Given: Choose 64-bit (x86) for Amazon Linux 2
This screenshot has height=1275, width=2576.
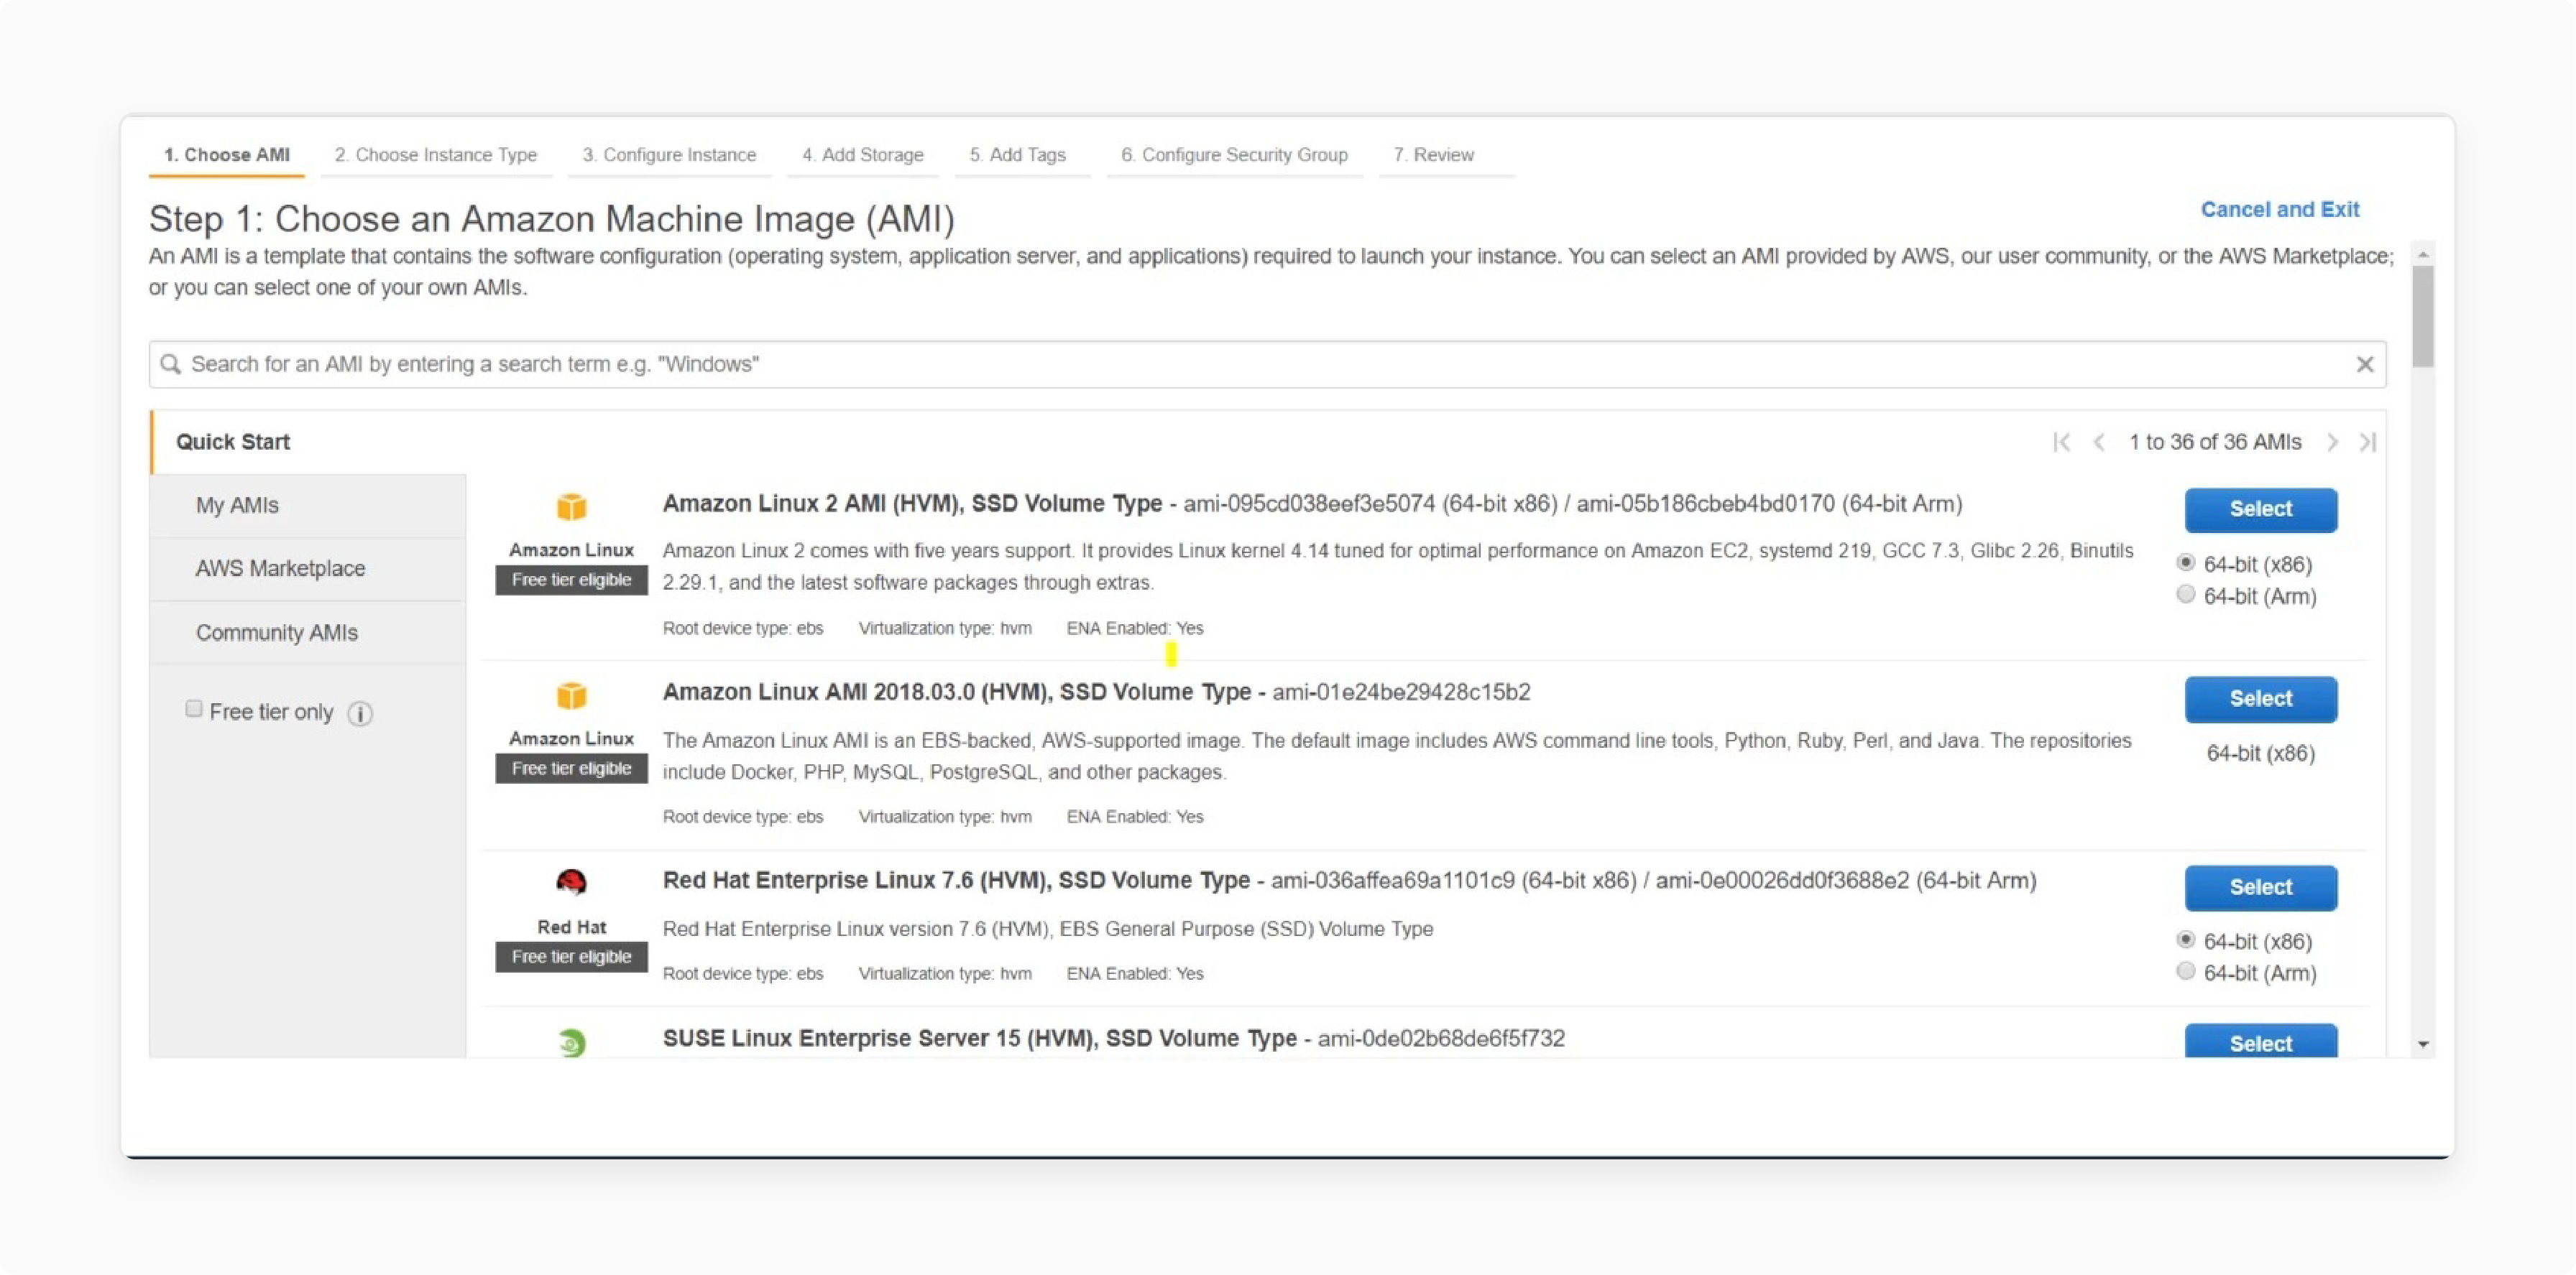Looking at the screenshot, I should click(x=2186, y=562).
